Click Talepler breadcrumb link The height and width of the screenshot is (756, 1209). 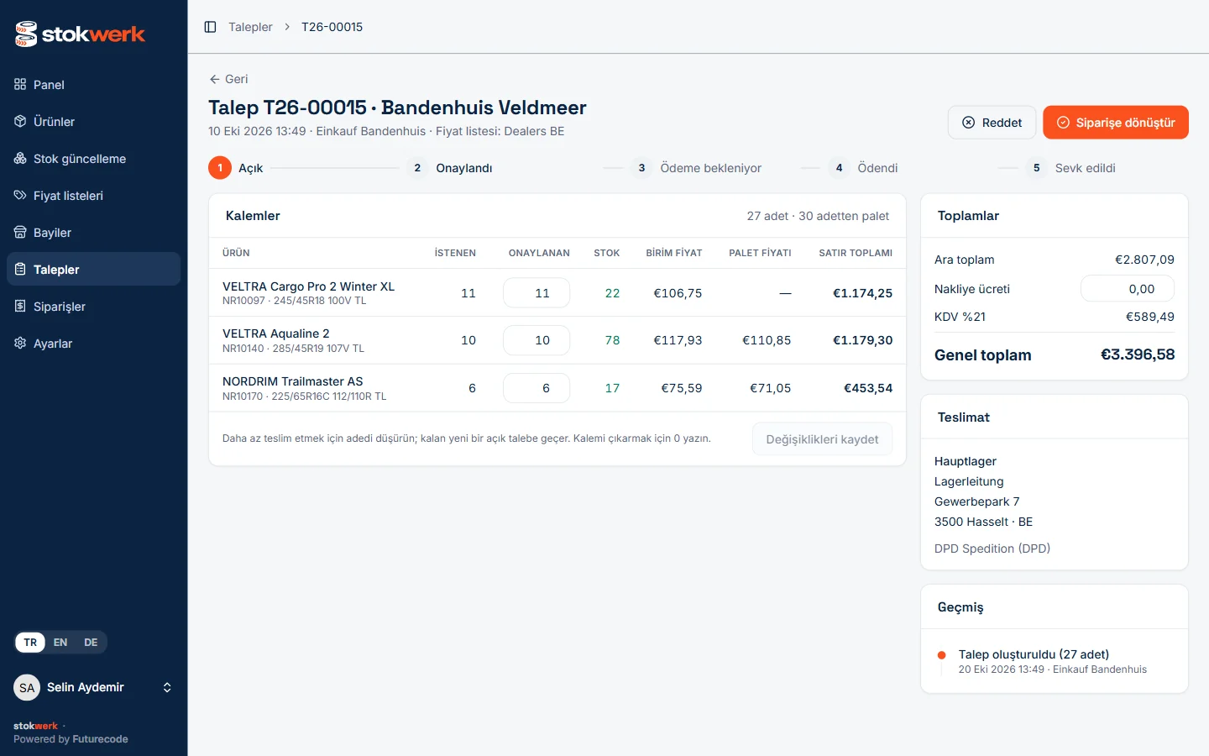(x=250, y=27)
